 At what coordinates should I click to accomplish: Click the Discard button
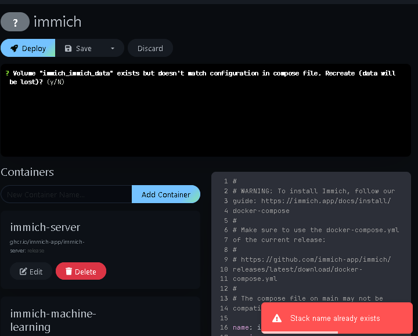pyautogui.click(x=150, y=48)
